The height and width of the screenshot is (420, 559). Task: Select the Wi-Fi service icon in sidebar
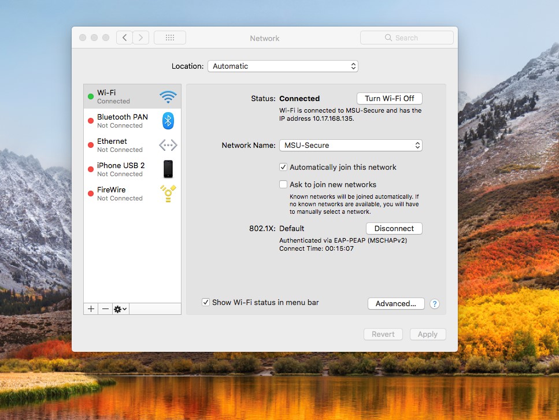tap(168, 96)
